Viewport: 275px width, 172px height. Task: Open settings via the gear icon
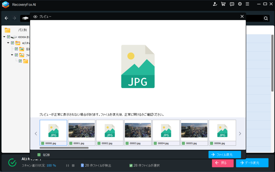pos(240,4)
